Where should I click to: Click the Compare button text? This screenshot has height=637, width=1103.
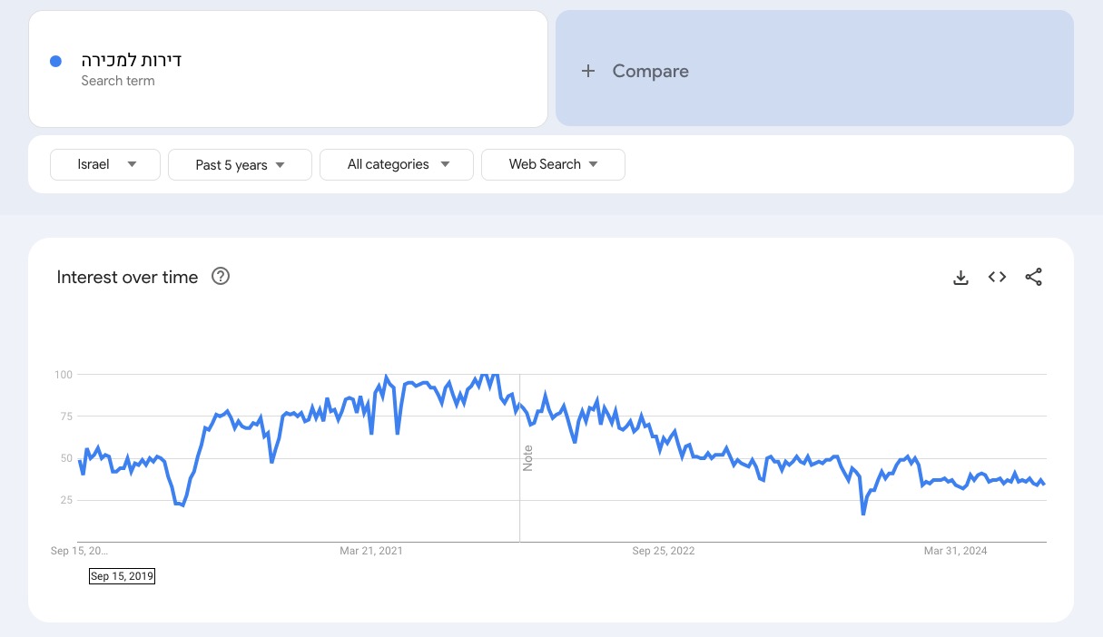pos(650,71)
